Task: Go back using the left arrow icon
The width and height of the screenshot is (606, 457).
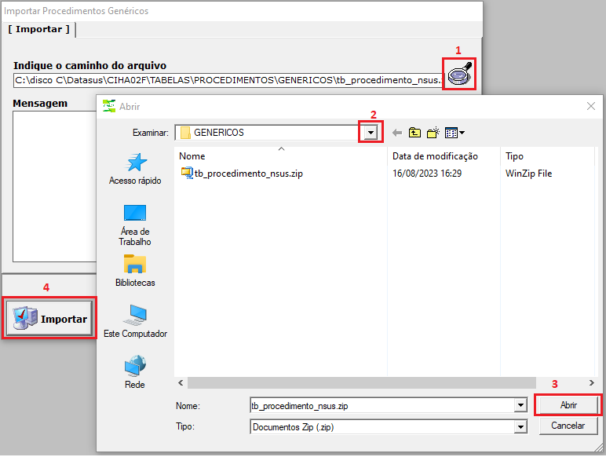Action: (397, 133)
